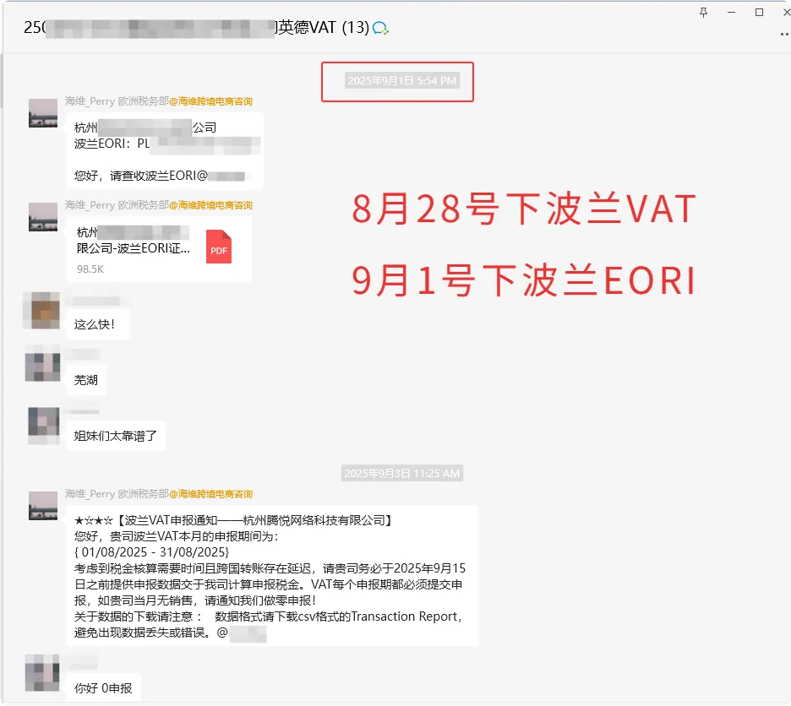Maximize the chat window
The width and height of the screenshot is (791, 706).
pyautogui.click(x=759, y=12)
